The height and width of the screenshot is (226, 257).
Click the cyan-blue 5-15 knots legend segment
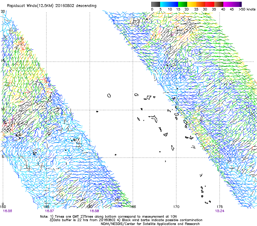coord(169,4)
